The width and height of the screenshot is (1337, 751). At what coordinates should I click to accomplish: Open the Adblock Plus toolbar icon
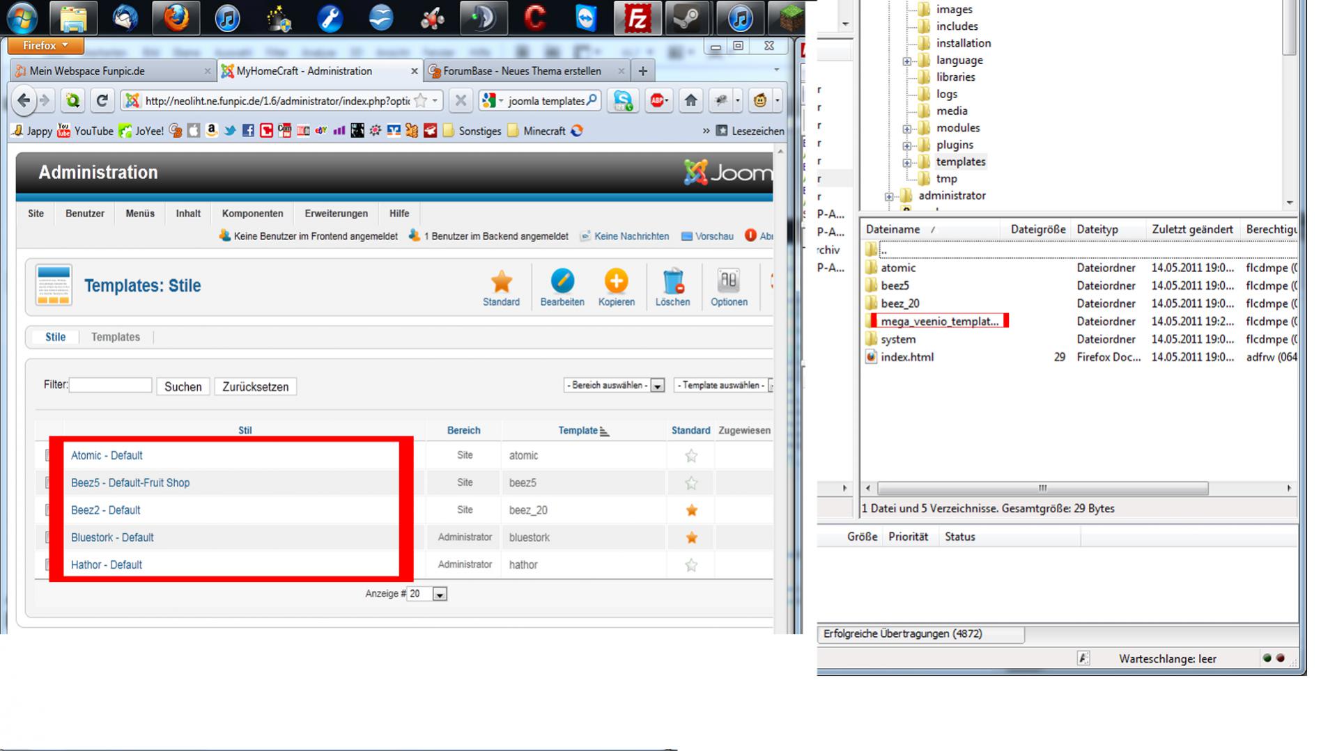tap(658, 101)
